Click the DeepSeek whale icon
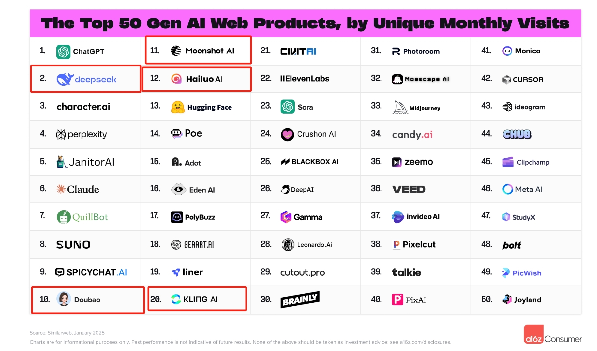This screenshot has height=351, width=597. tap(65, 79)
